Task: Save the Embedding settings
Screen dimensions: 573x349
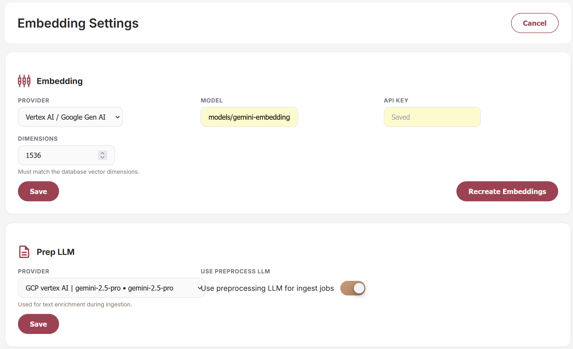Action: 38,191
